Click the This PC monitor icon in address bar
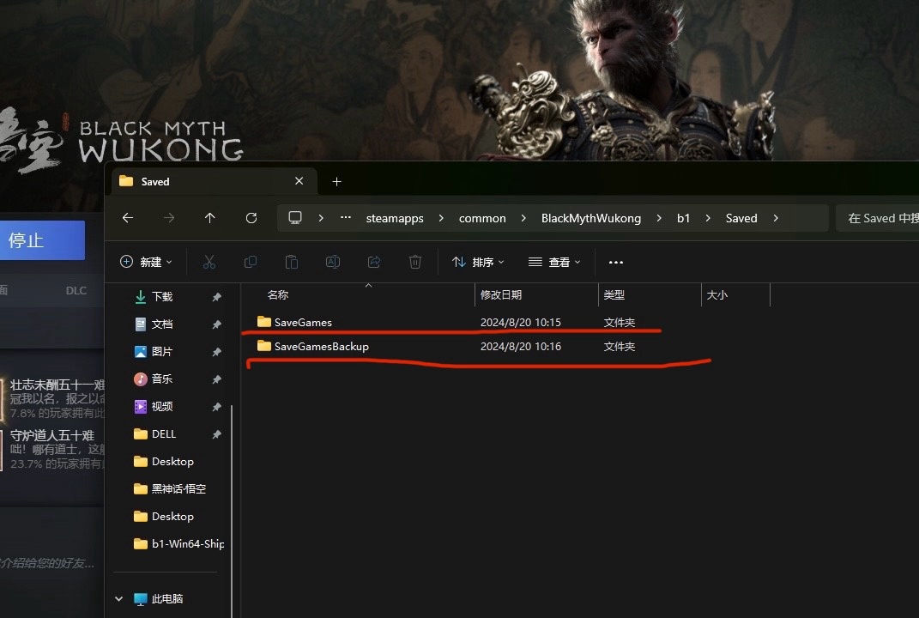The image size is (919, 618). tap(295, 217)
